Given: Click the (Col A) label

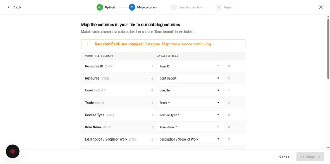Looking at the screenshot, I should pos(109,66).
